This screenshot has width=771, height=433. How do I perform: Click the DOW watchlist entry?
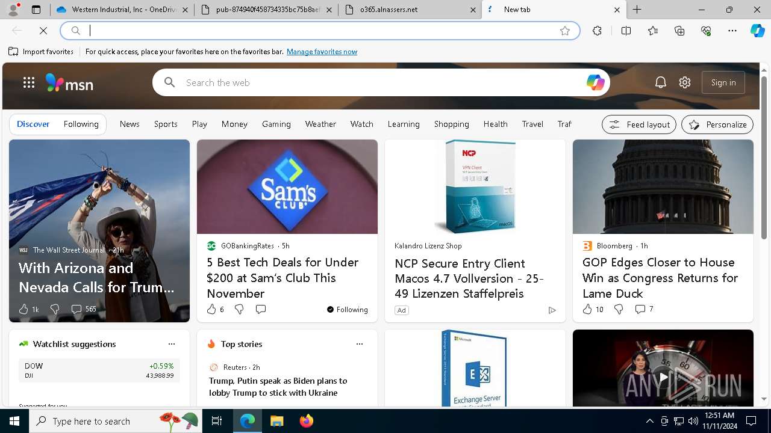(x=99, y=370)
